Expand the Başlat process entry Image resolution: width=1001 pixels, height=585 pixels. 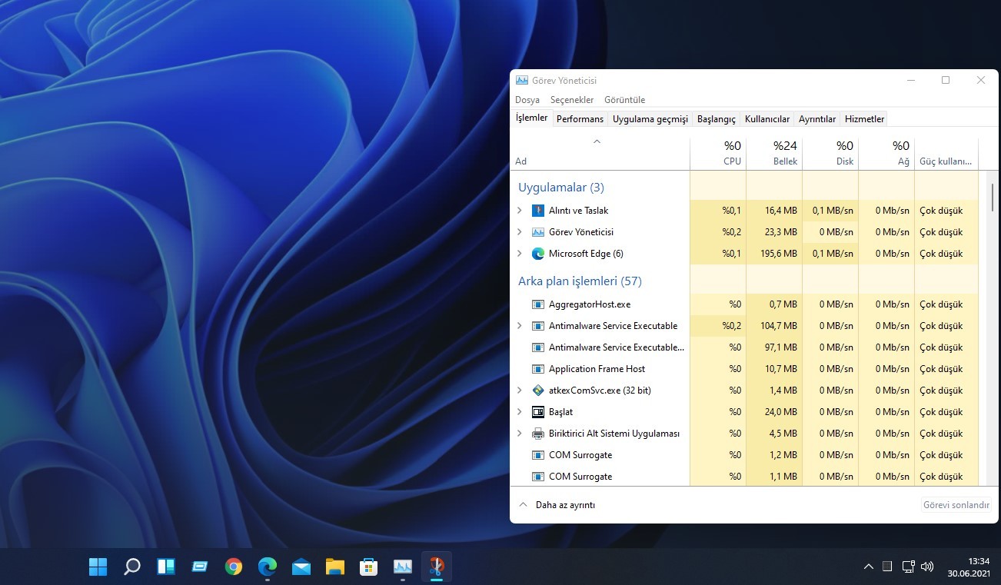click(x=520, y=411)
